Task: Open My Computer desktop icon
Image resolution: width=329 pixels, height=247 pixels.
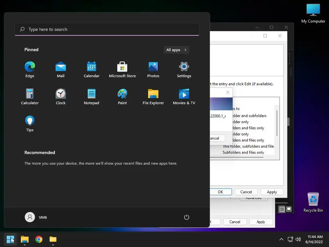Action: click(313, 14)
